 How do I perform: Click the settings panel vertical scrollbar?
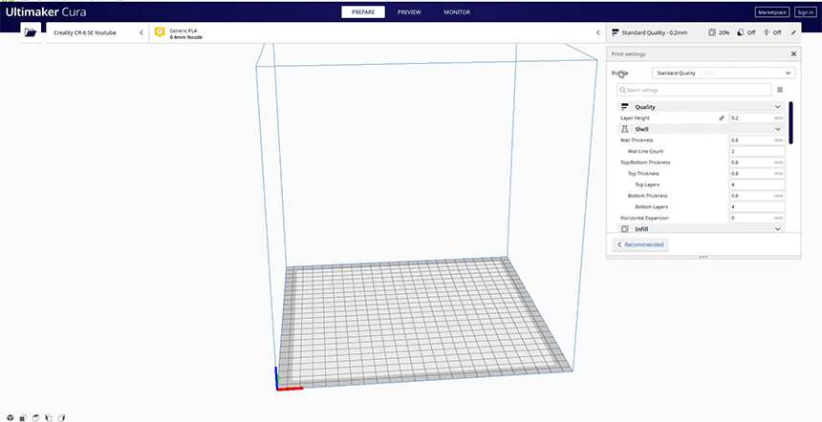point(790,122)
